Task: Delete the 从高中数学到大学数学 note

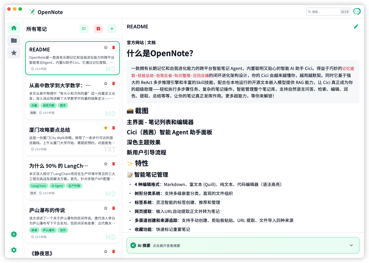Action: point(114,83)
